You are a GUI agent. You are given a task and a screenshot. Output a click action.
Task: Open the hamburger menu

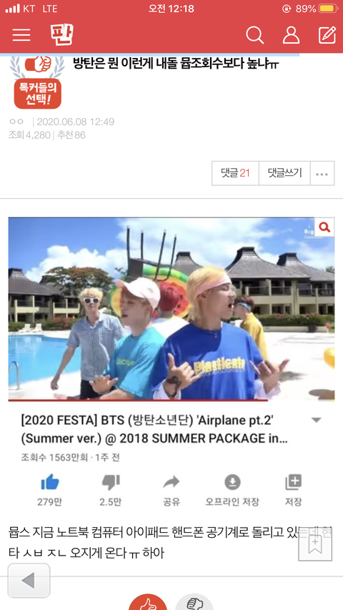[x=21, y=34]
